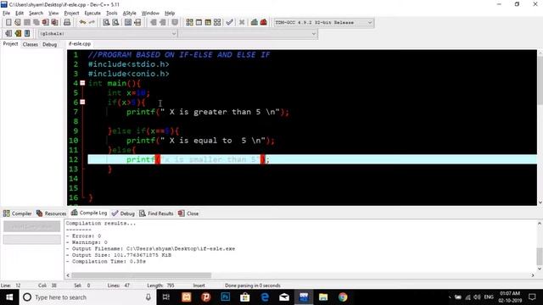Open the Execute menu
This screenshot has height=305, width=543.
coord(92,14)
